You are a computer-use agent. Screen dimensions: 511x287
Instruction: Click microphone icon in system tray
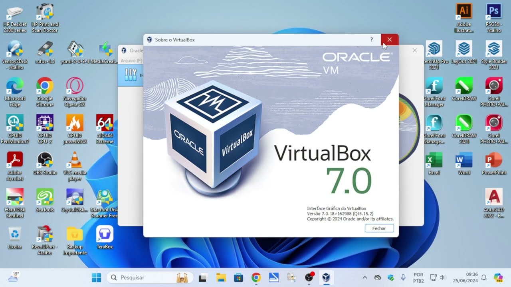(403, 277)
